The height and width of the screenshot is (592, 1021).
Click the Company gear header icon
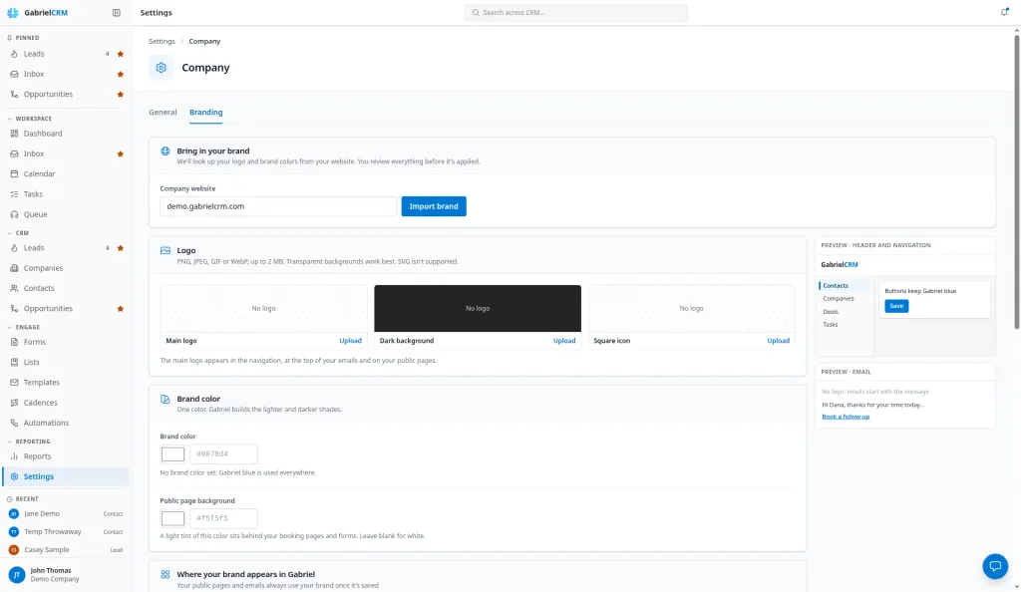point(161,68)
